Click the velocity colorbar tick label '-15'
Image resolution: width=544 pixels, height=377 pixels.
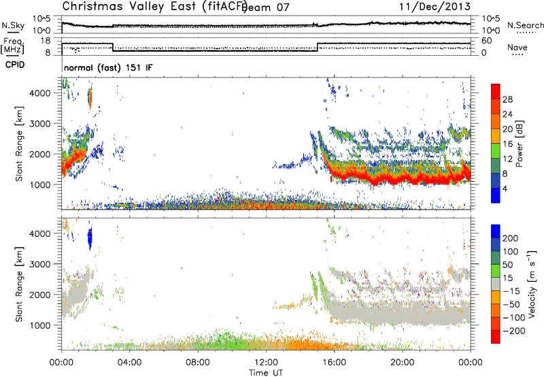[x=511, y=291]
